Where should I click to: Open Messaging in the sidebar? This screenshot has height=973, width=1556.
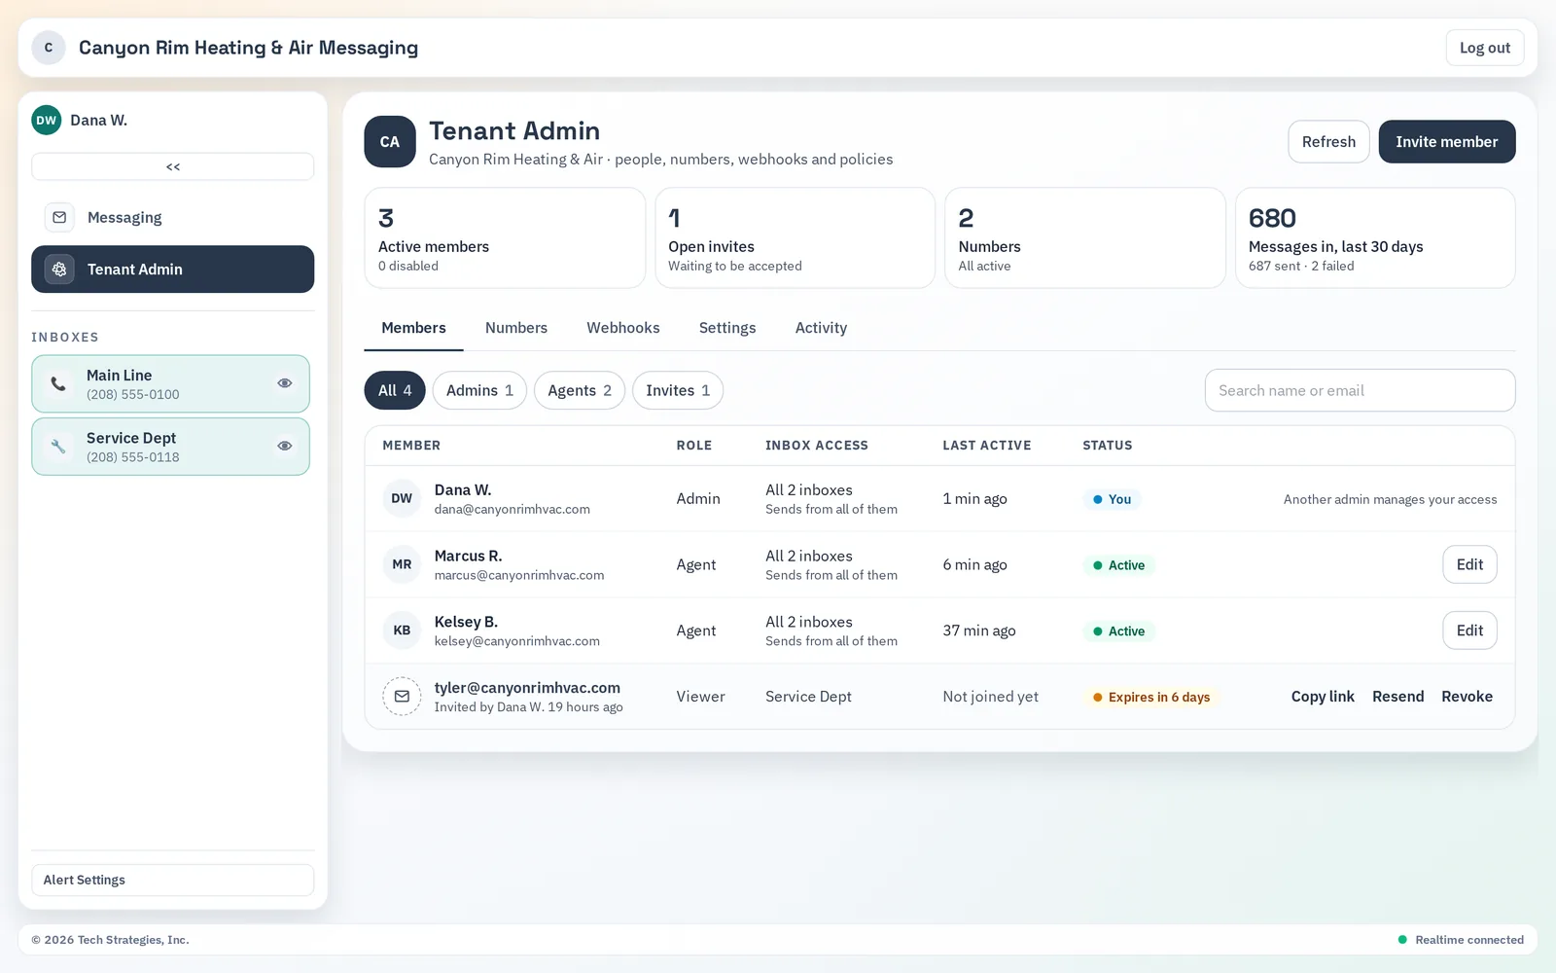[173, 218]
